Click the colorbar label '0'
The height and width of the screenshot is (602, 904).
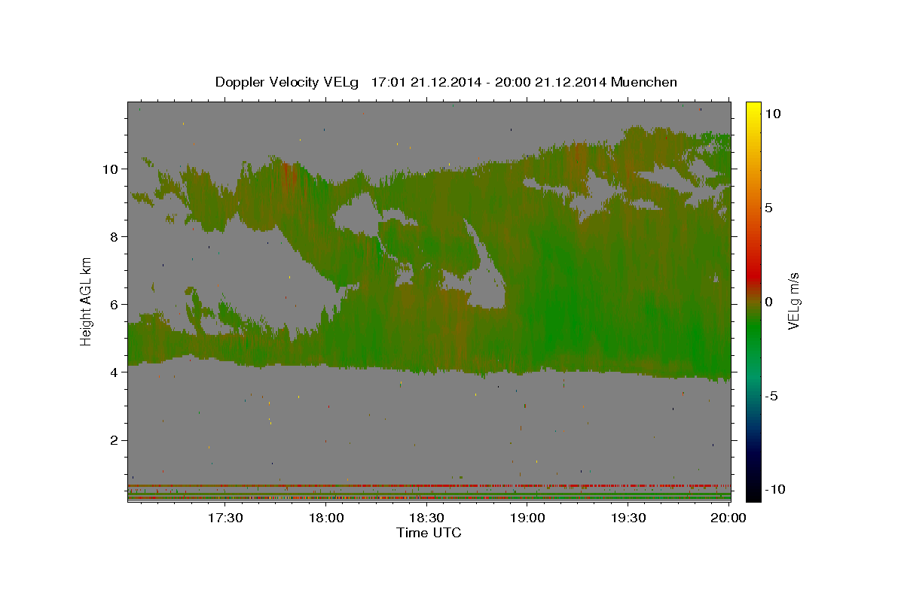pyautogui.click(x=769, y=302)
